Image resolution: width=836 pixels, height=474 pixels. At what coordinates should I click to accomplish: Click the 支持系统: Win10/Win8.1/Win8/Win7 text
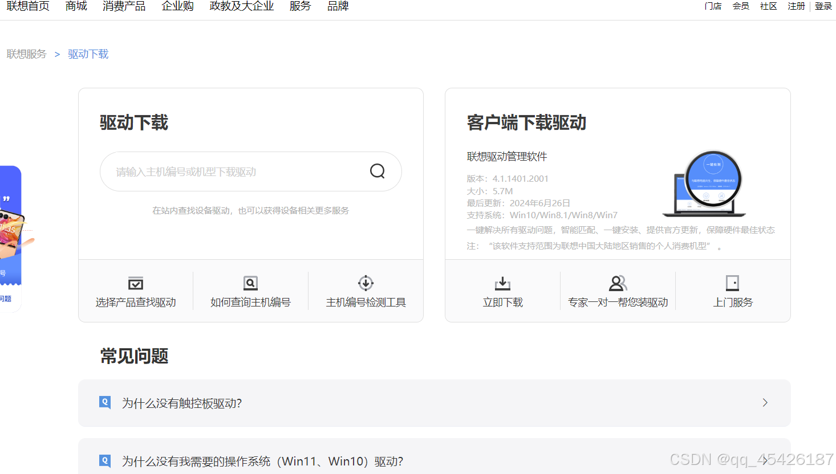[x=542, y=215]
